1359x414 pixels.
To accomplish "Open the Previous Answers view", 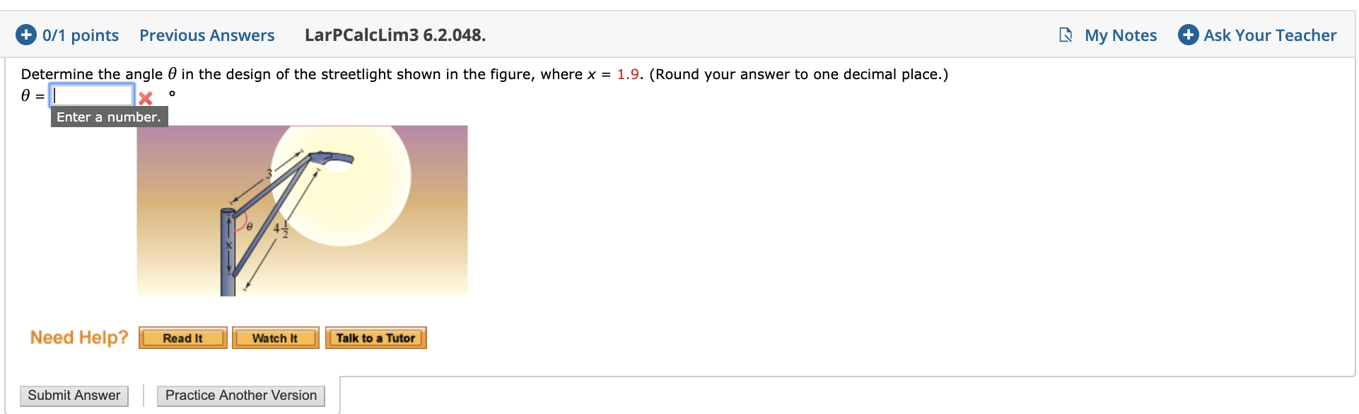I will [206, 35].
